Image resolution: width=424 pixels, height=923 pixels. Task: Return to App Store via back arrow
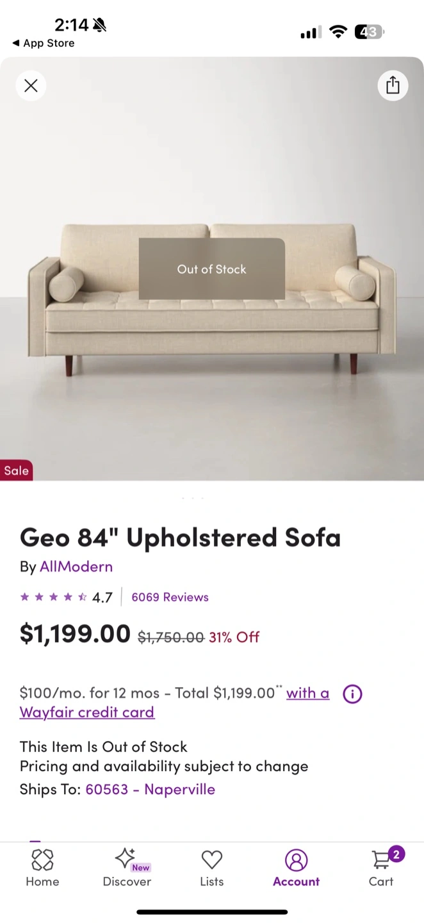(x=15, y=43)
